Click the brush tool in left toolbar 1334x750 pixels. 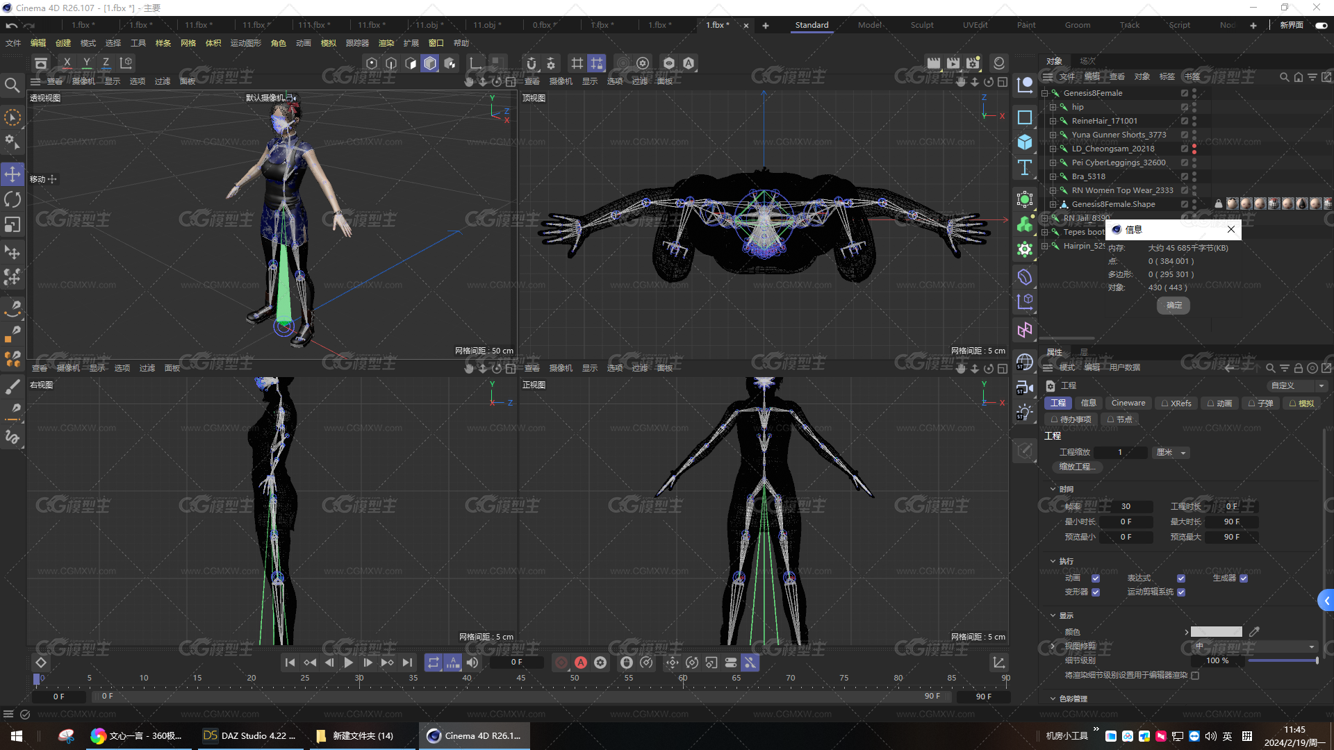point(13,386)
